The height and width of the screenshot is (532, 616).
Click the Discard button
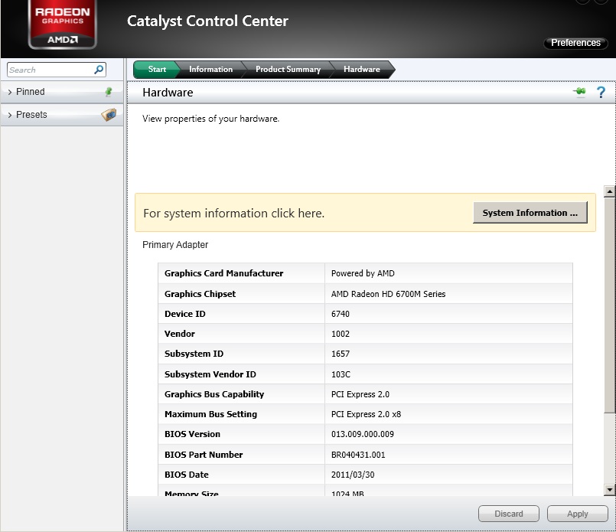509,514
